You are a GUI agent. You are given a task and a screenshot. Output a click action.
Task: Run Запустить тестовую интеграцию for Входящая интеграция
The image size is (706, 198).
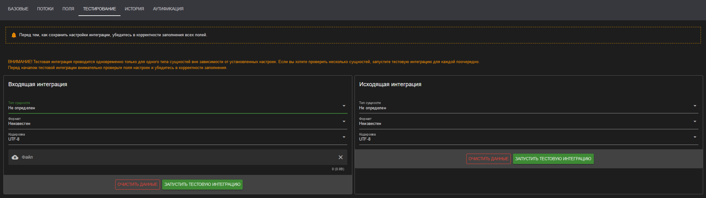[202, 185]
